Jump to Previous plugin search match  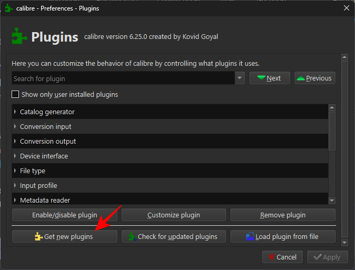point(315,78)
